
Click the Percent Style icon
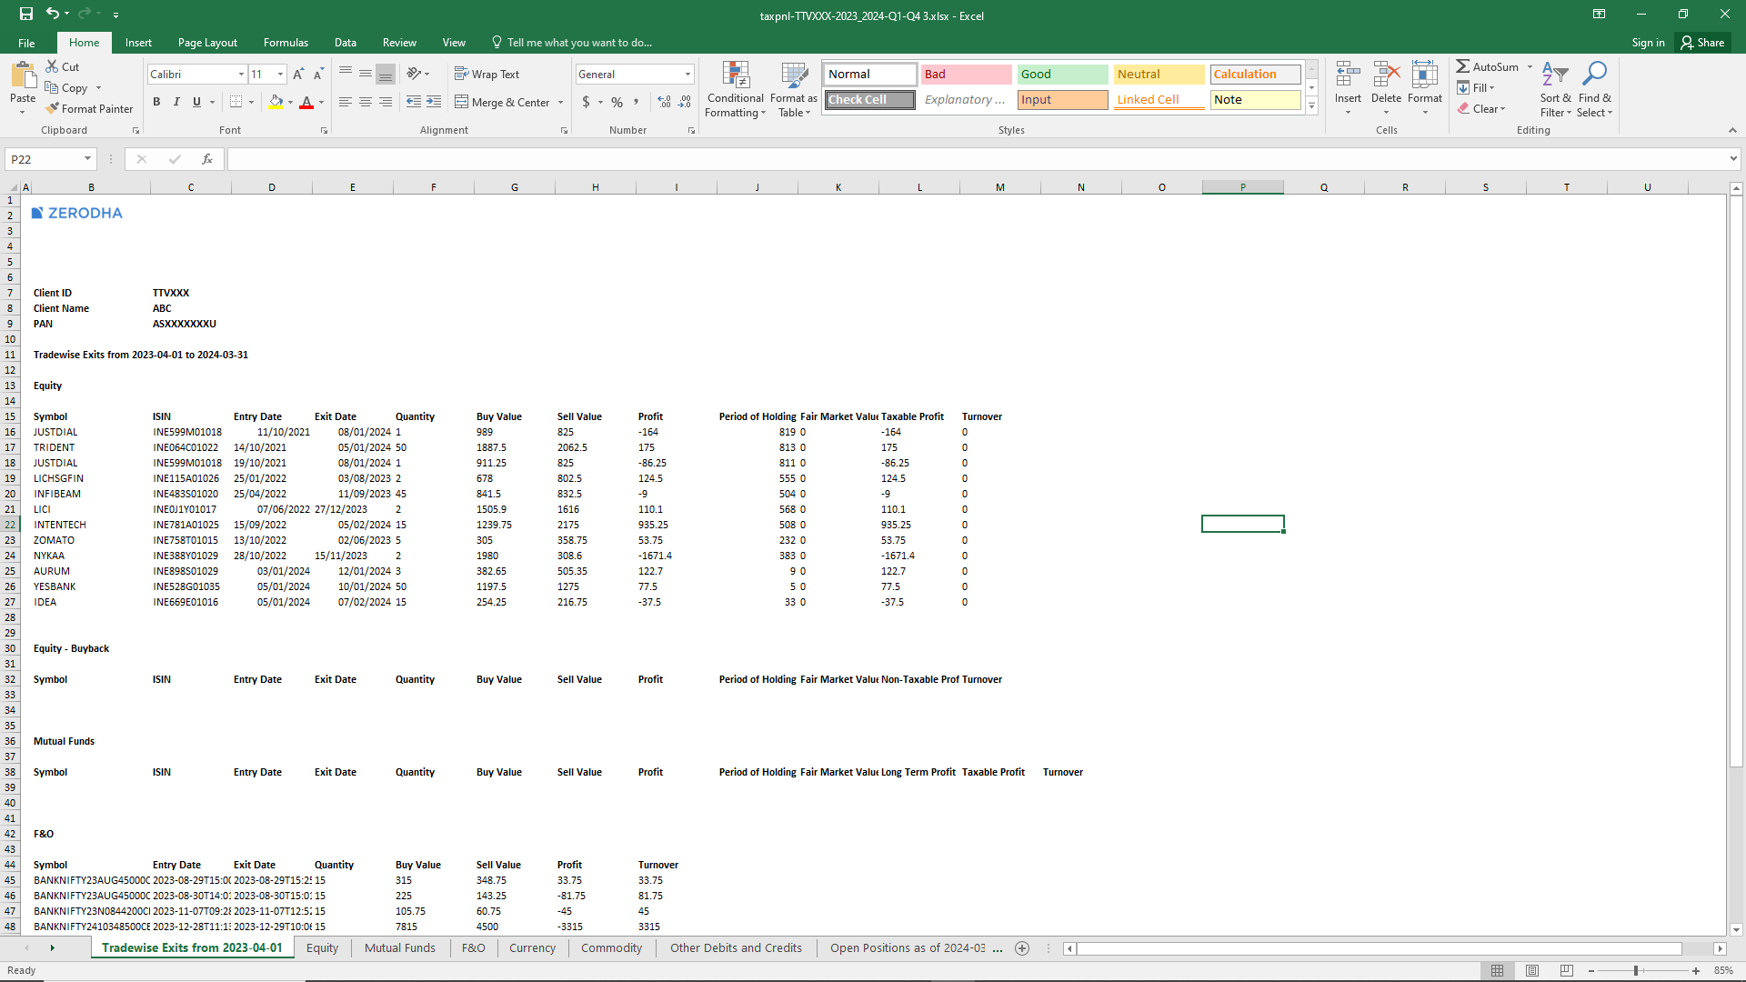[617, 102]
